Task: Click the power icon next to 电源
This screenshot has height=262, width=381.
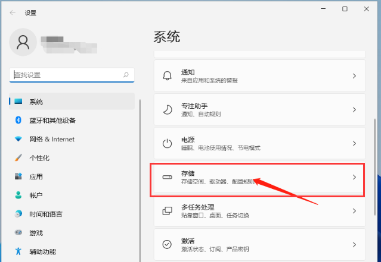Action: [168, 143]
